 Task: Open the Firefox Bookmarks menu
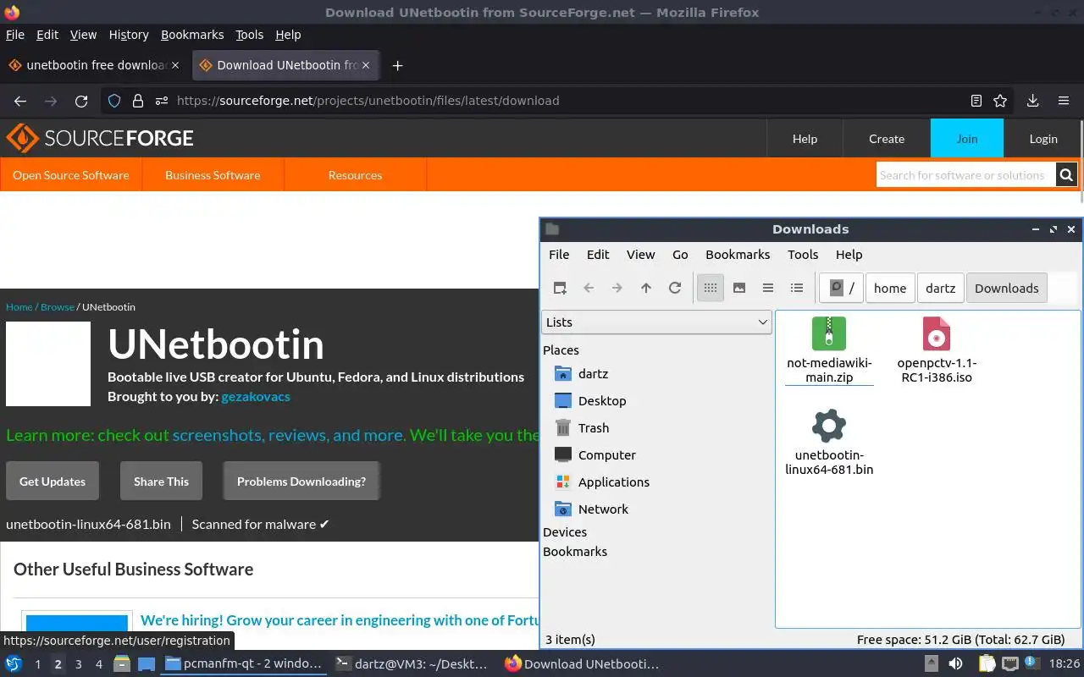(x=192, y=35)
